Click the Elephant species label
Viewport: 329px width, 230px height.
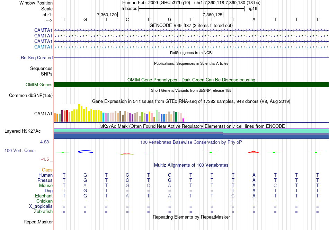pyautogui.click(x=44, y=196)
